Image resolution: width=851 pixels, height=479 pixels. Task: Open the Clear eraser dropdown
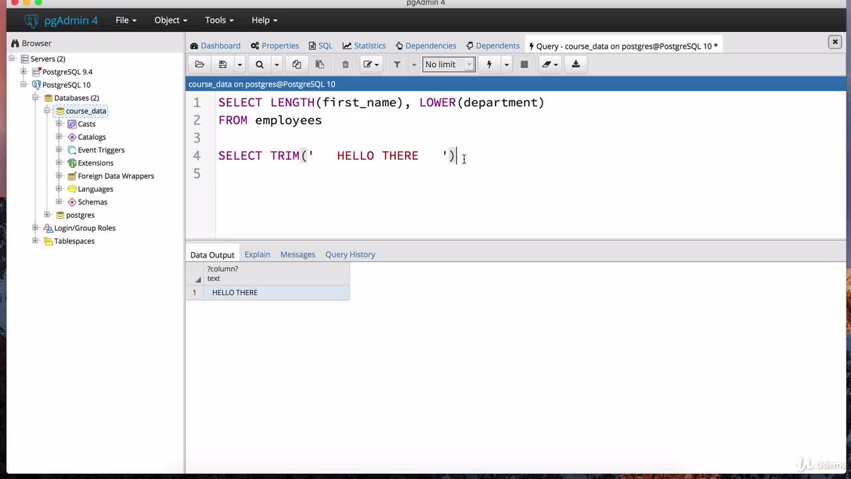pos(550,65)
